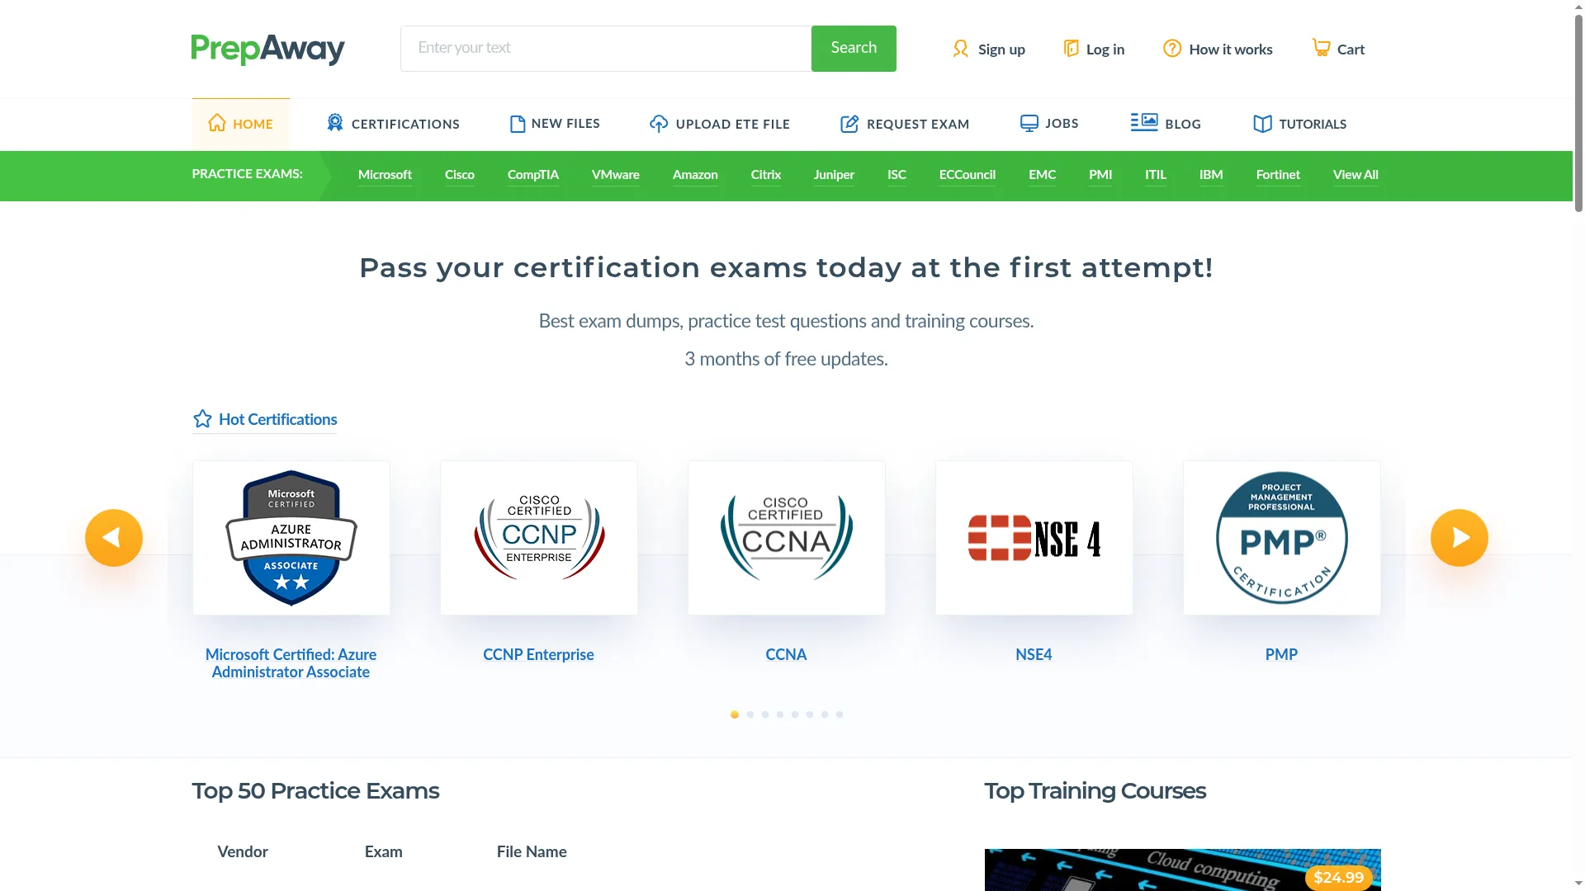Click the Sign up user icon
The width and height of the screenshot is (1585, 891).
pyautogui.click(x=960, y=49)
